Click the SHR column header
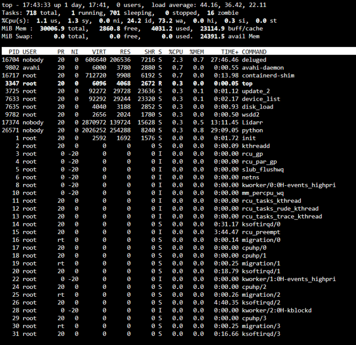Screen dimensions: 356x345 (x=149, y=52)
